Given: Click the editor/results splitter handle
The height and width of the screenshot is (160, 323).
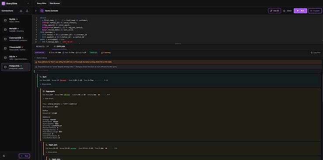Looking at the screenshot, I should pos(178,43).
